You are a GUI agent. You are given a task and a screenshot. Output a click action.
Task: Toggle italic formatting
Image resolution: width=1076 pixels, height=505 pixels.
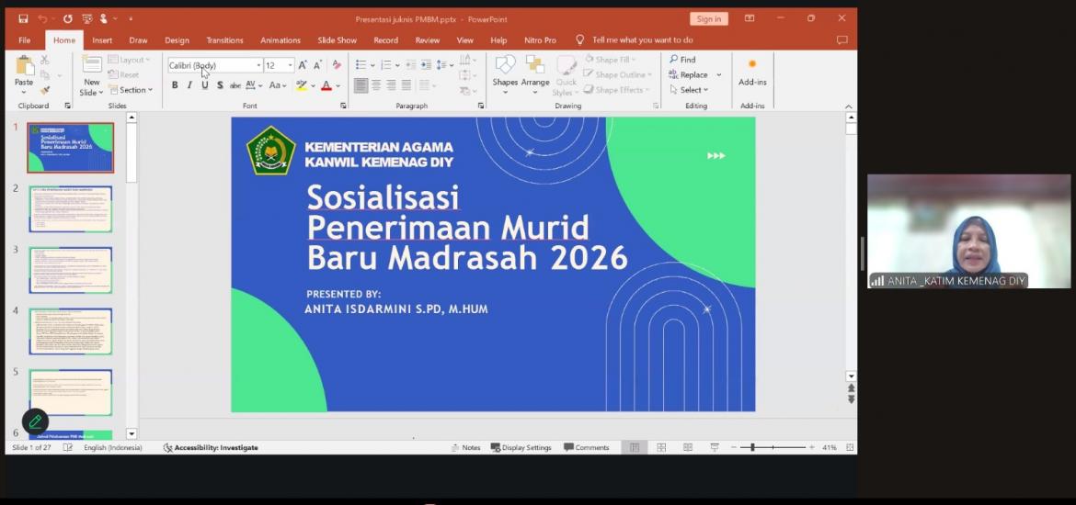pos(189,85)
